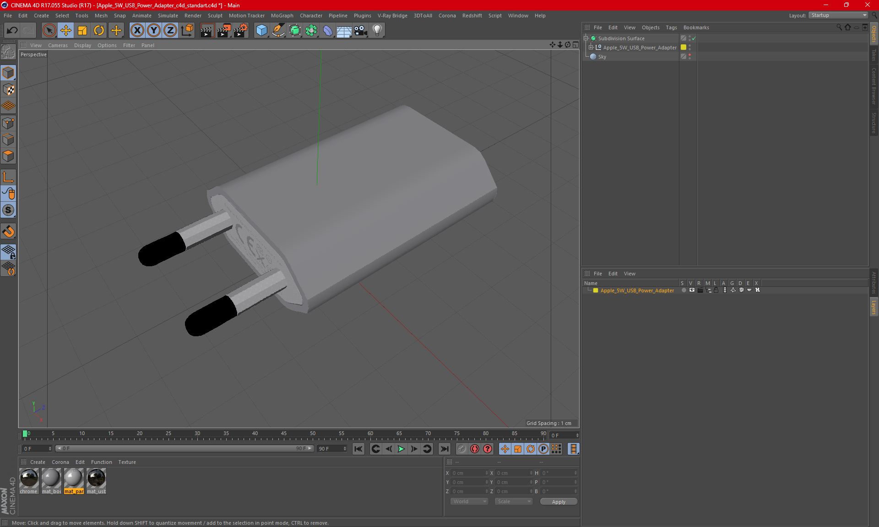The image size is (879, 527).
Task: Click the X position input field
Action: (470, 473)
